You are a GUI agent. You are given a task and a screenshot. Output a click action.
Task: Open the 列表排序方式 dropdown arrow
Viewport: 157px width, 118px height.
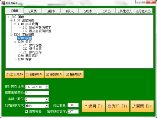[x=47, y=106]
